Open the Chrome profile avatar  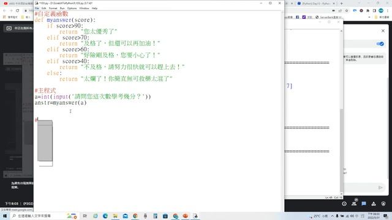point(381,11)
